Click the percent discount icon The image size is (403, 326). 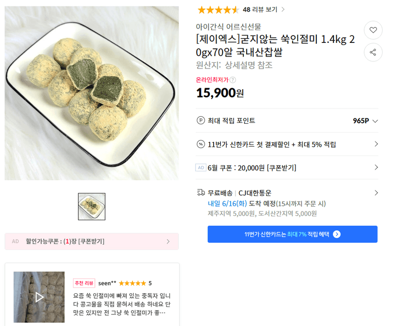[x=201, y=144]
